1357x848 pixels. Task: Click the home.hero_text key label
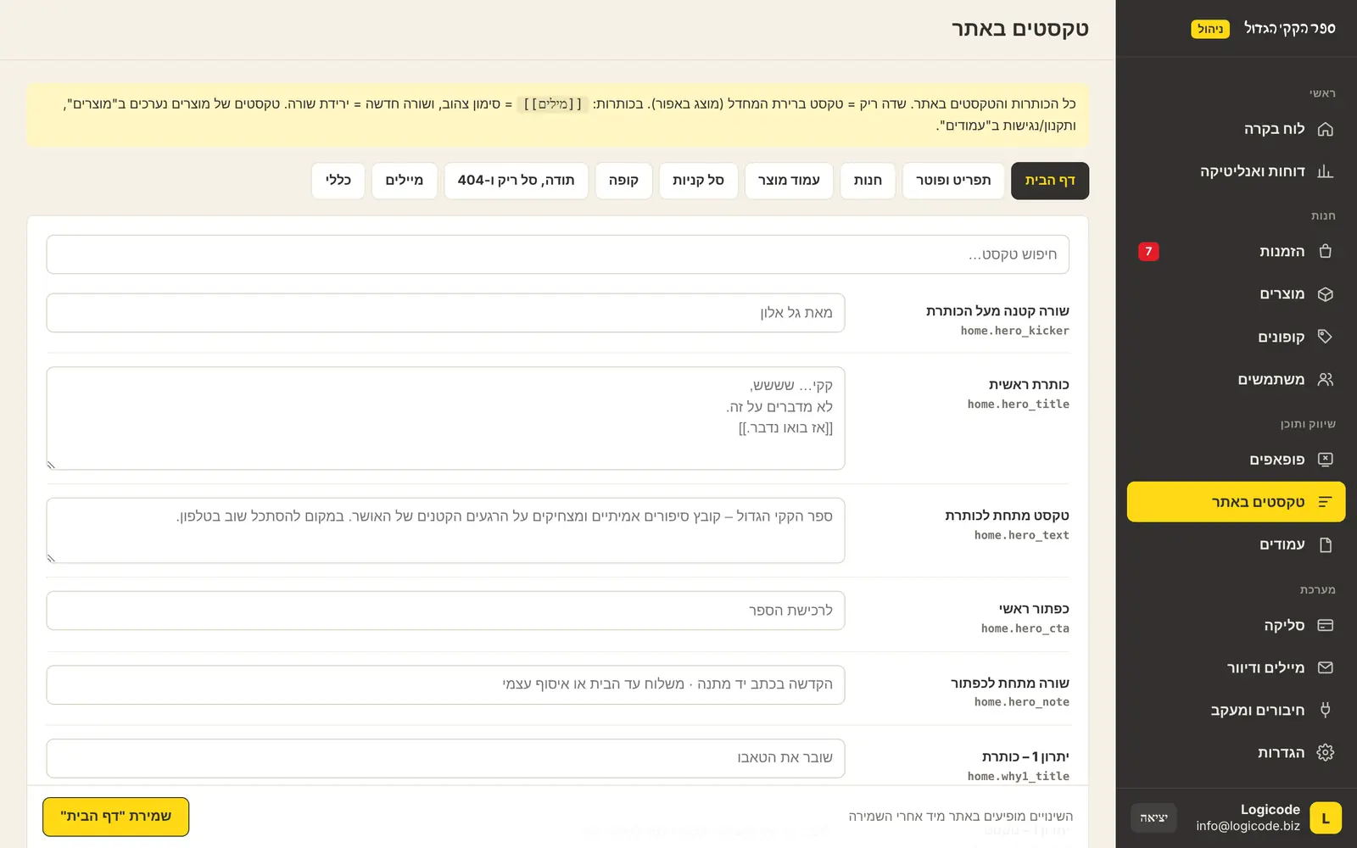tap(1021, 535)
